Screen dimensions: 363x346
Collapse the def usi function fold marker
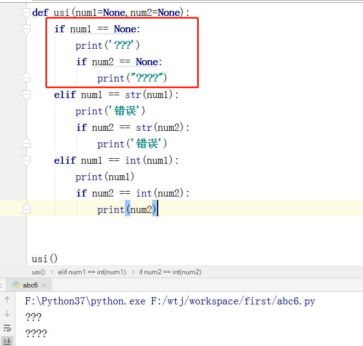click(26, 13)
